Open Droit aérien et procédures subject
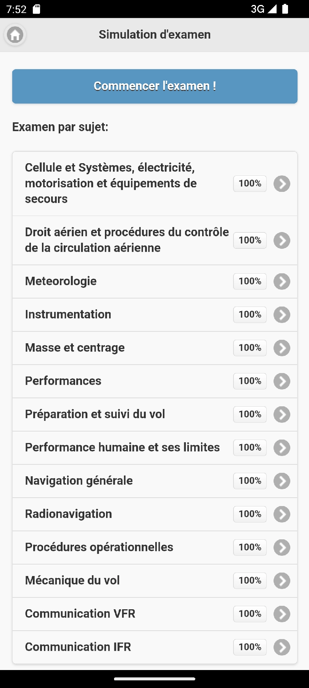This screenshot has width=309, height=688. point(127,240)
